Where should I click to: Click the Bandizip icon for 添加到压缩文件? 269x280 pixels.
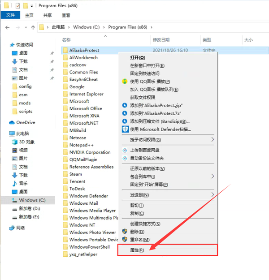[125, 121]
